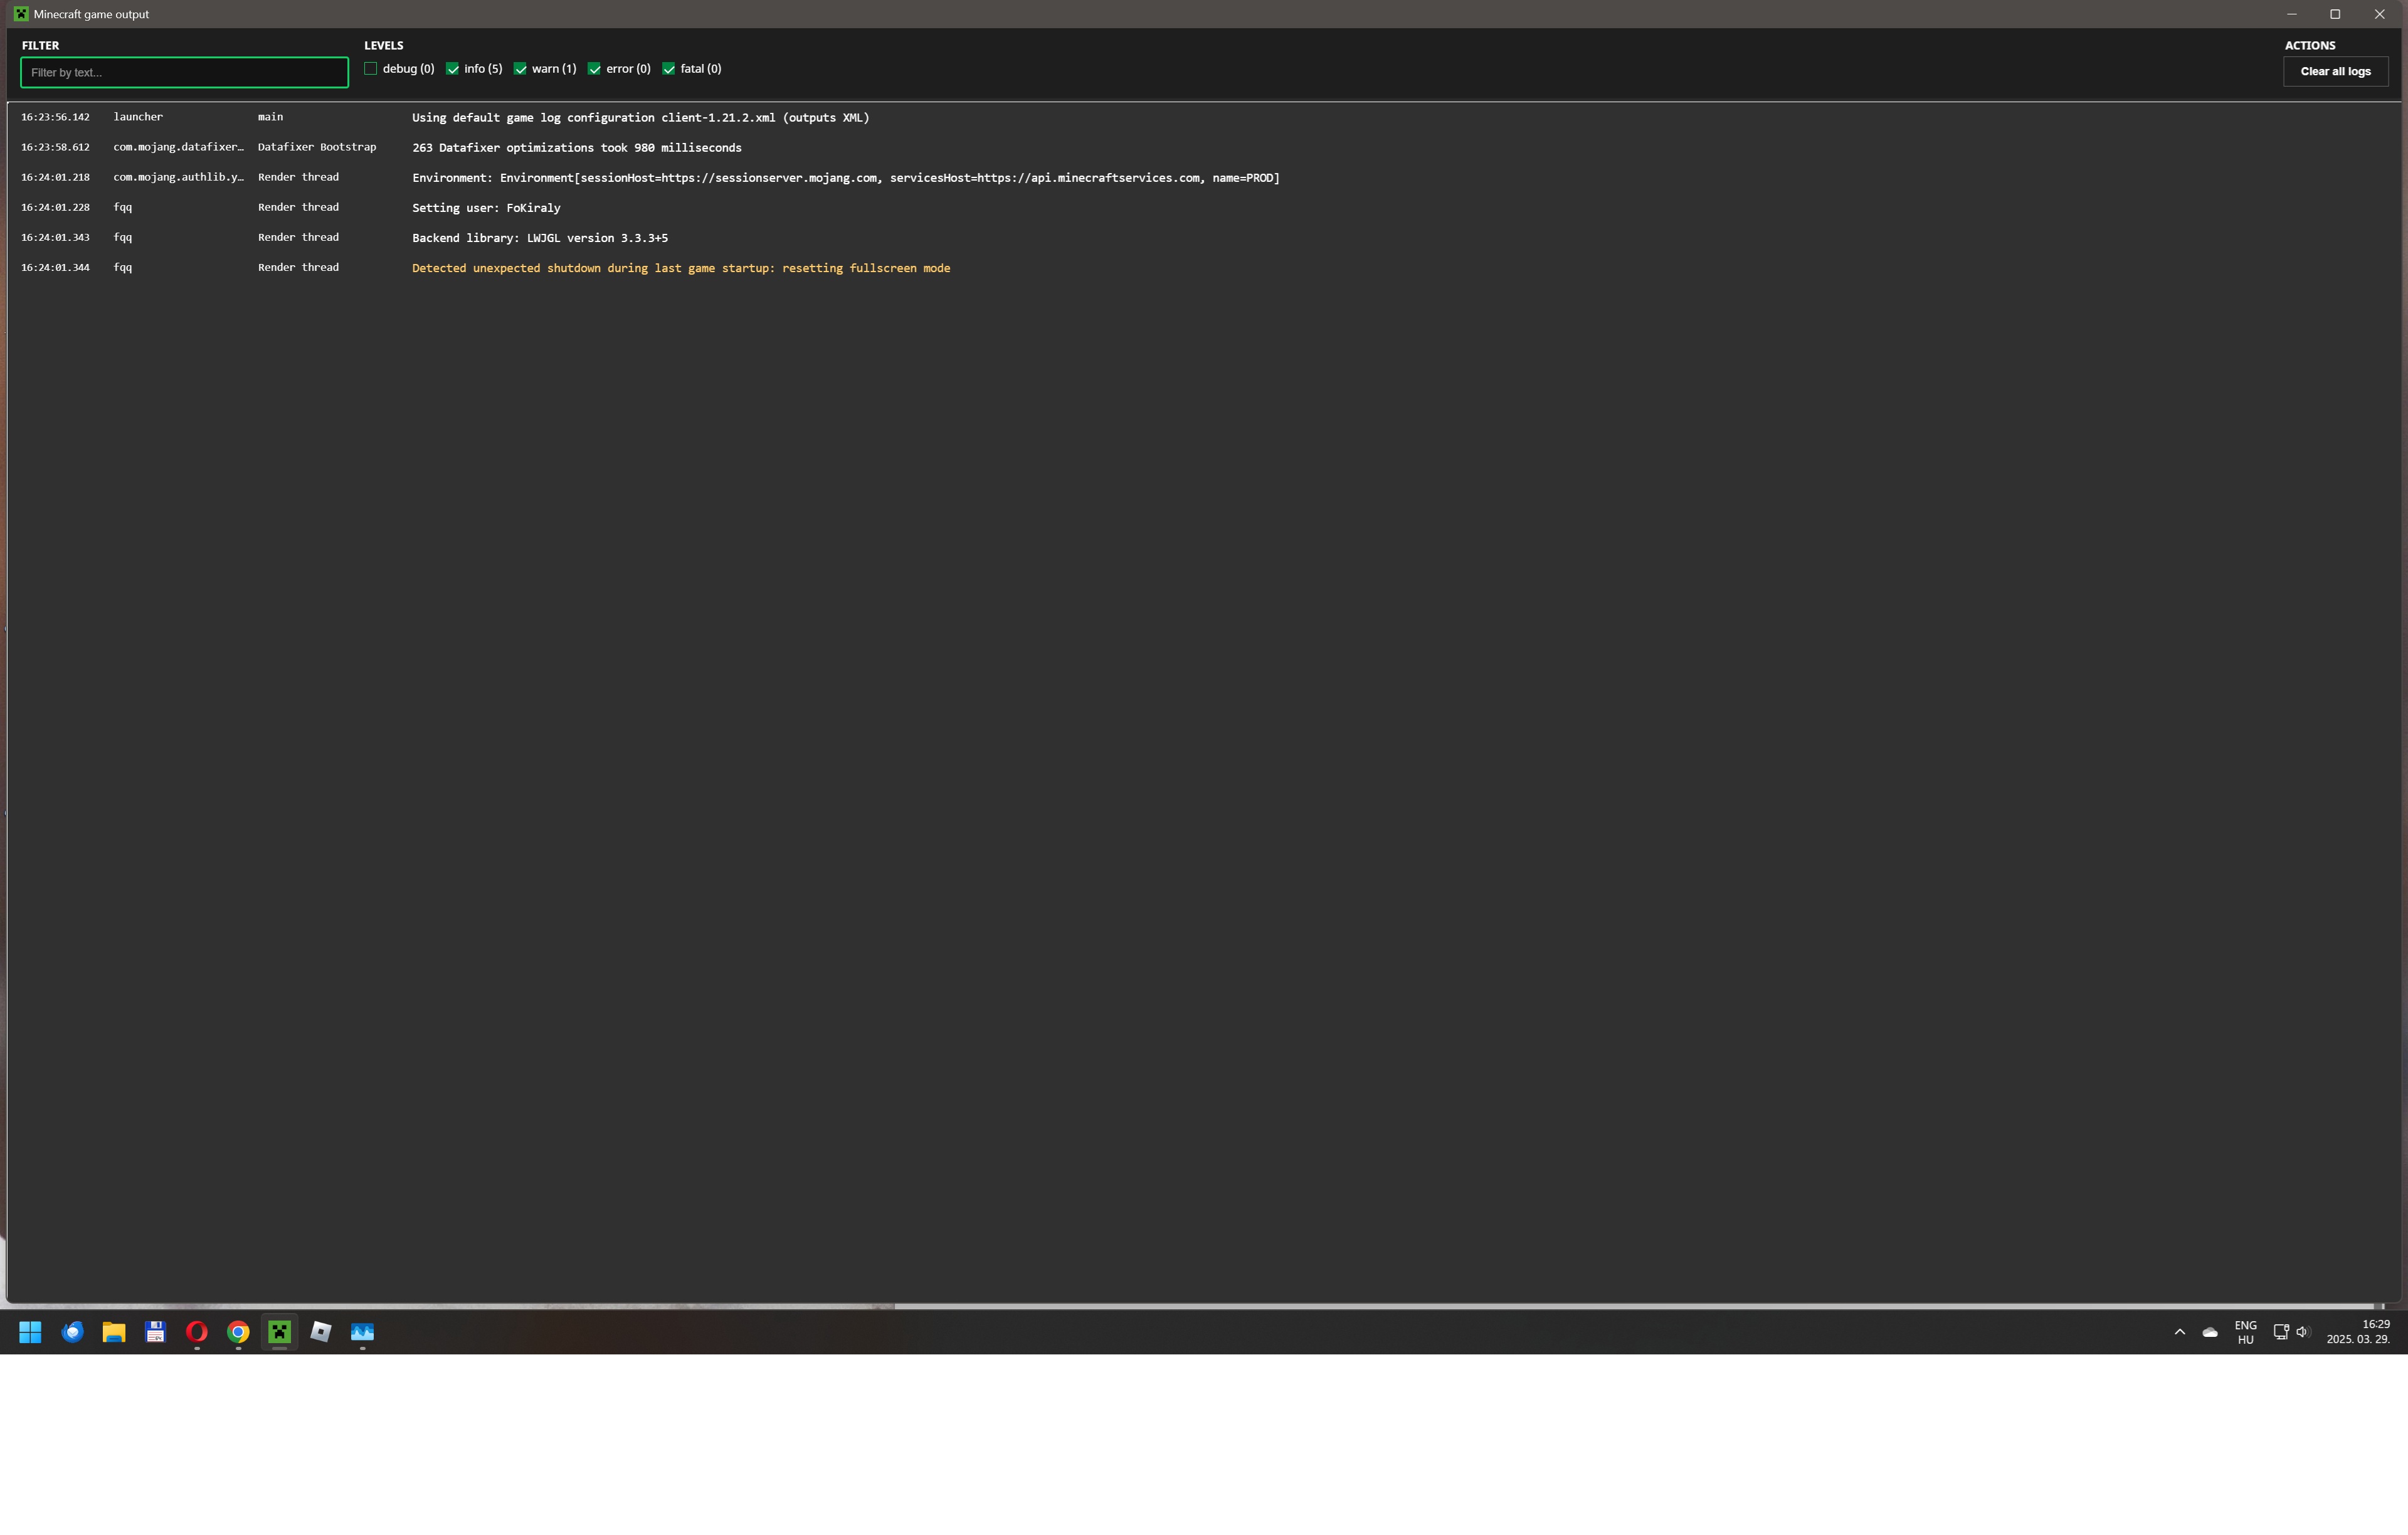Open the Opera browser taskbar icon
The height and width of the screenshot is (1535, 2408).
pos(197,1332)
